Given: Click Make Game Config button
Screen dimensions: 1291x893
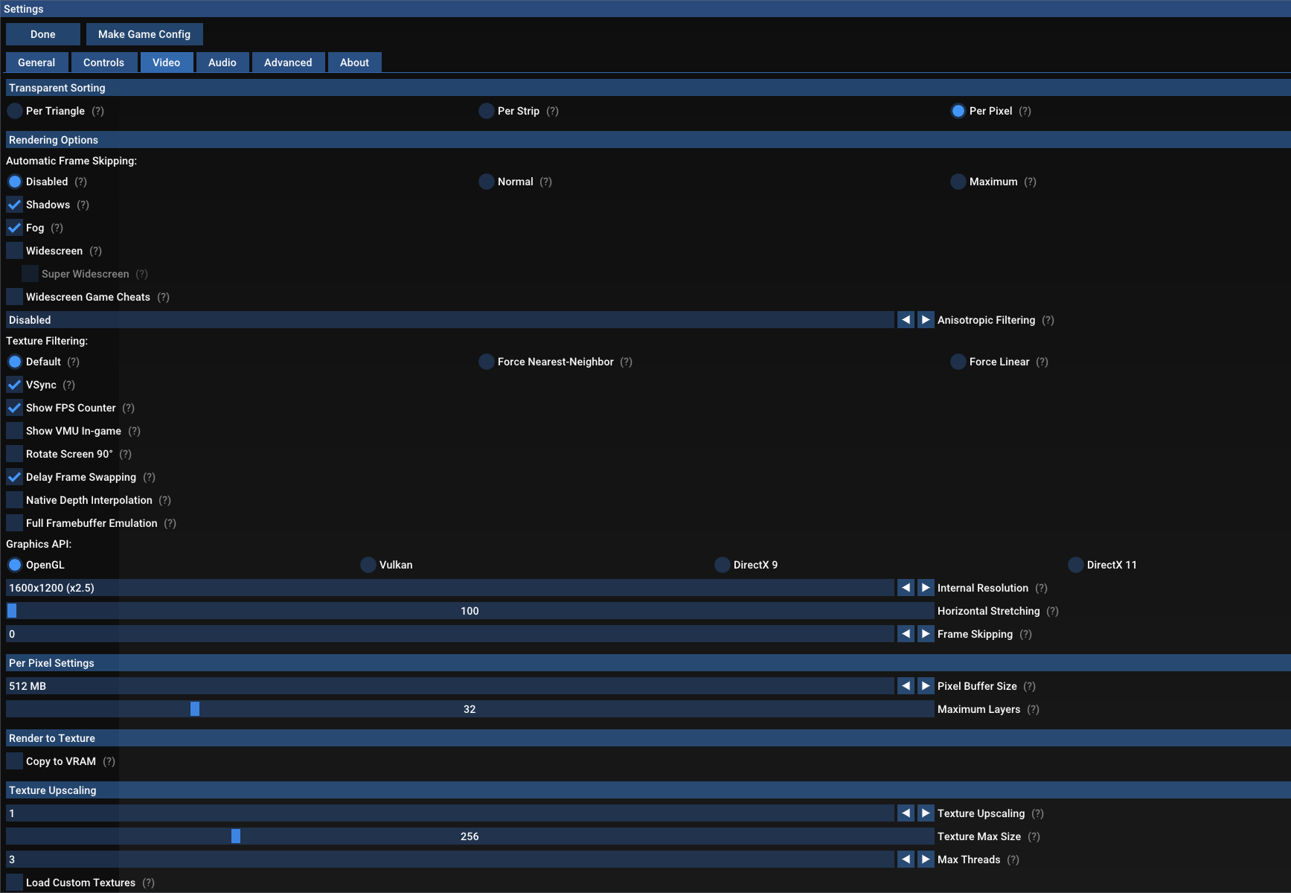Looking at the screenshot, I should [x=144, y=34].
